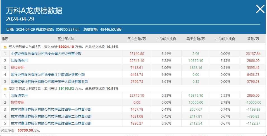Viewport: 267px width, 136px height.
Task: Click the 净额/万 column header
Action: (253, 39)
